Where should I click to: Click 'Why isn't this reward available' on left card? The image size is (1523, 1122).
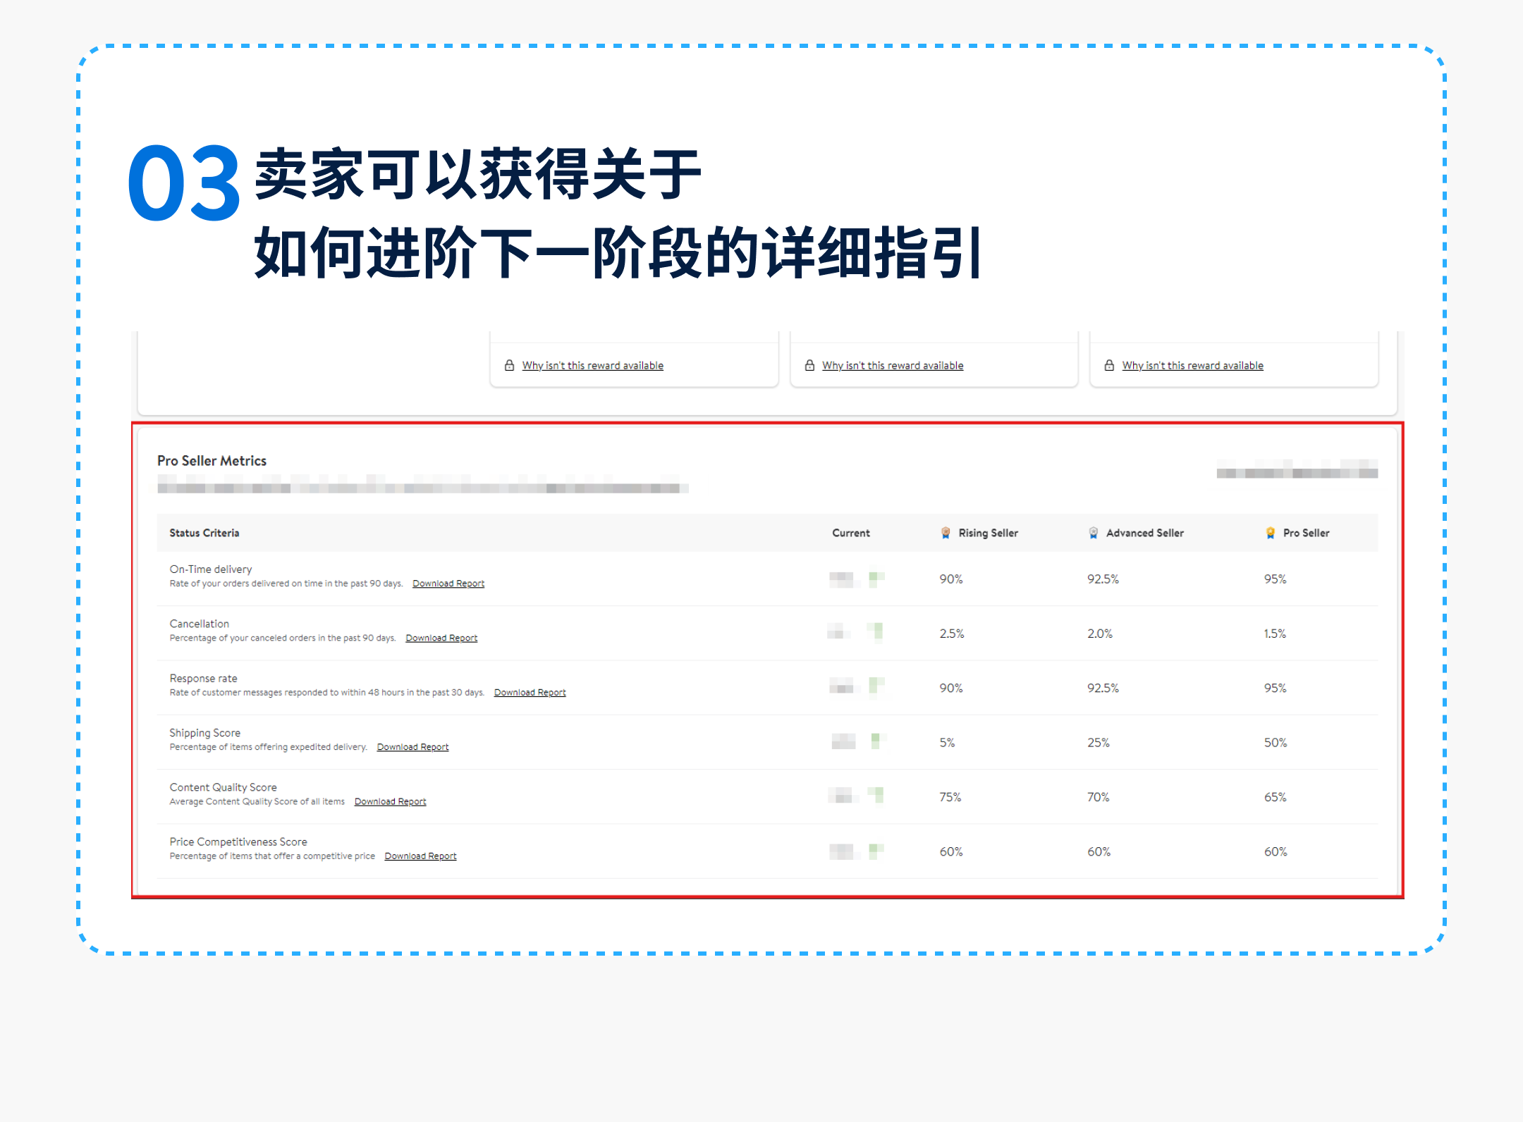[593, 365]
